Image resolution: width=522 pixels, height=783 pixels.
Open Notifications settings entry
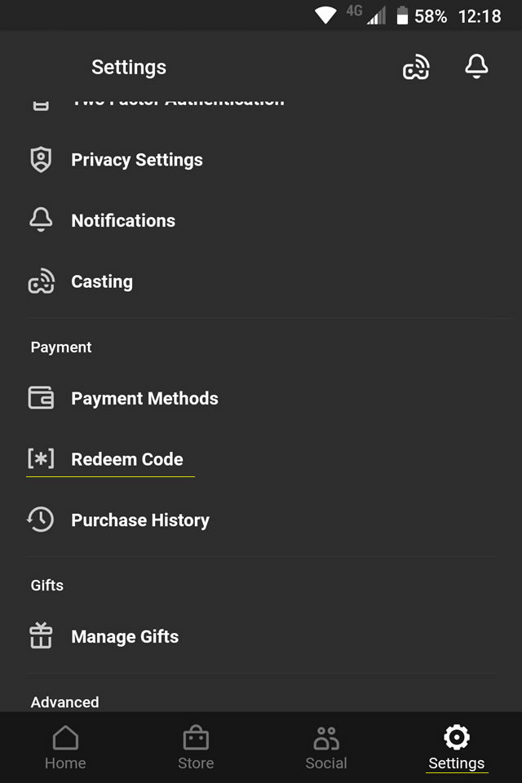tap(261, 220)
